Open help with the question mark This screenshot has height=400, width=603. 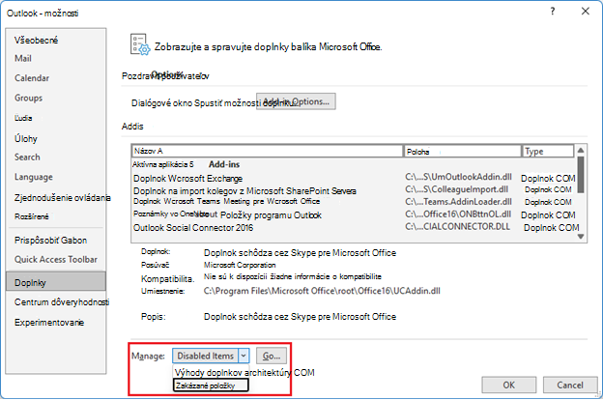point(553,12)
